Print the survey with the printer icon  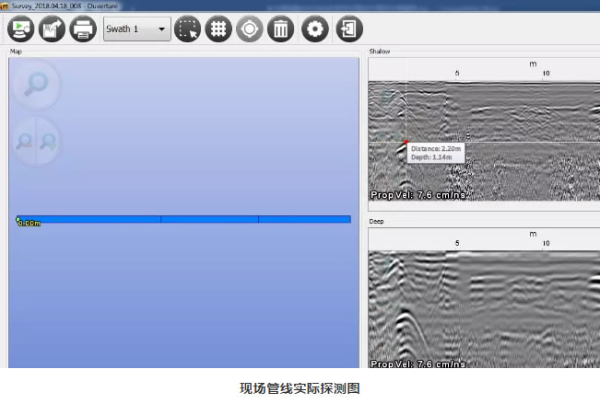[83, 29]
